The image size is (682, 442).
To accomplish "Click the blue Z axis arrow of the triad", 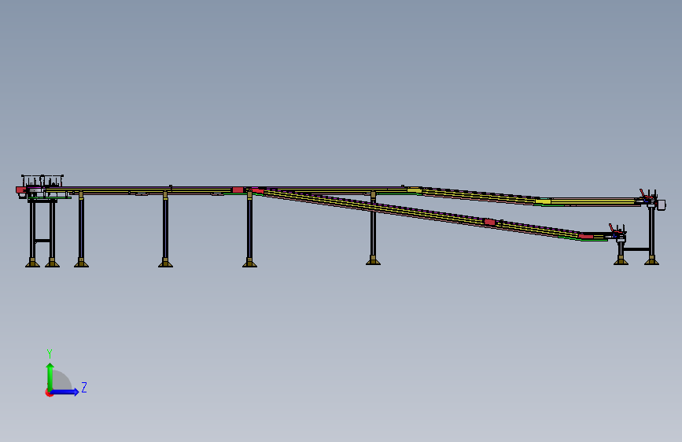I will tap(65, 392).
